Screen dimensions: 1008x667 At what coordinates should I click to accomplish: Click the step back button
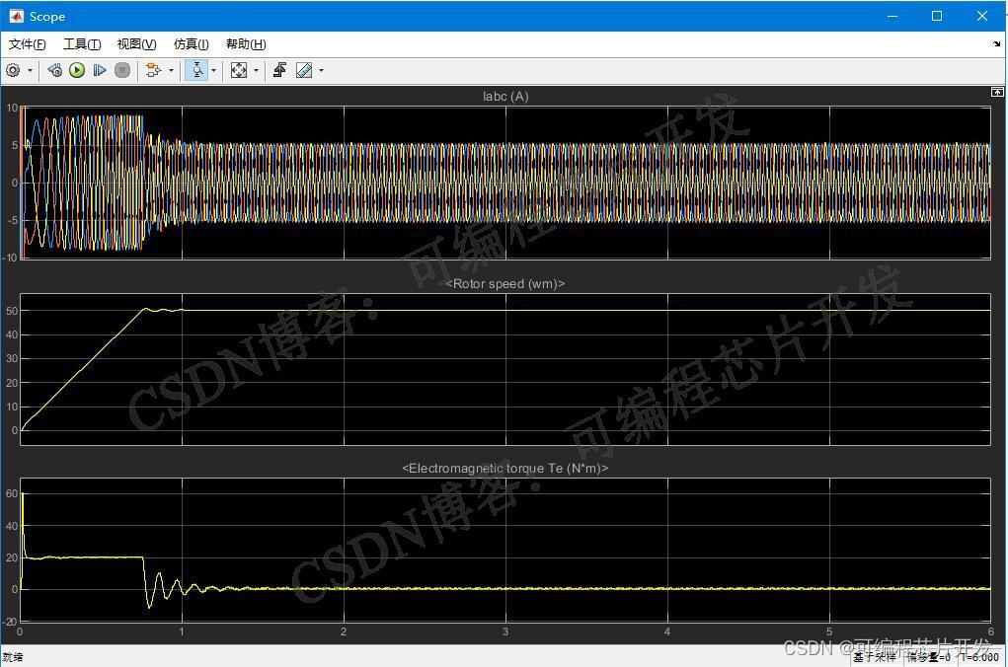click(x=54, y=70)
